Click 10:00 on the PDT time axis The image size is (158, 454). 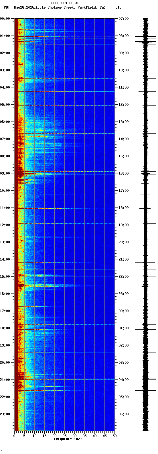coord(5,191)
